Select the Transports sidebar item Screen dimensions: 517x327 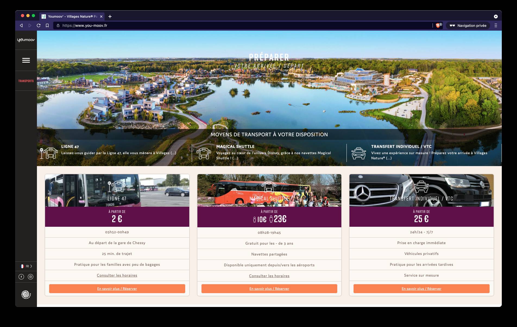(x=26, y=81)
